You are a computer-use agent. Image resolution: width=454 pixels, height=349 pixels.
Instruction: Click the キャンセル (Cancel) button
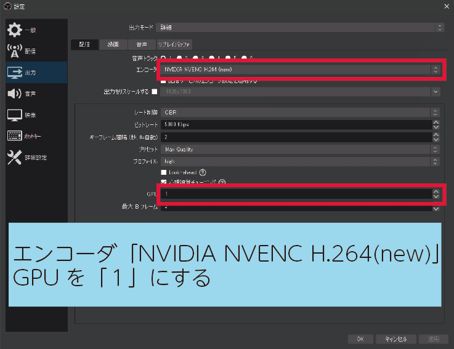pyautogui.click(x=396, y=339)
